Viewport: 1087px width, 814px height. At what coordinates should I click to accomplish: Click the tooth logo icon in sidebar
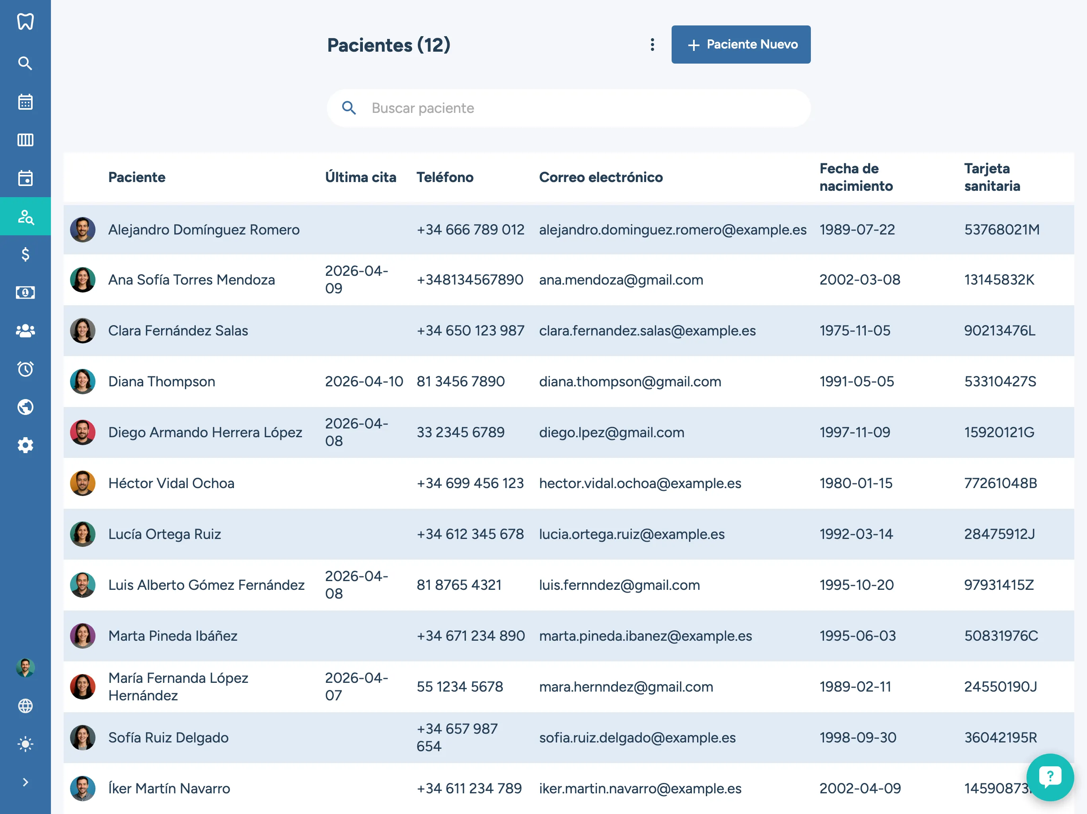(x=25, y=21)
